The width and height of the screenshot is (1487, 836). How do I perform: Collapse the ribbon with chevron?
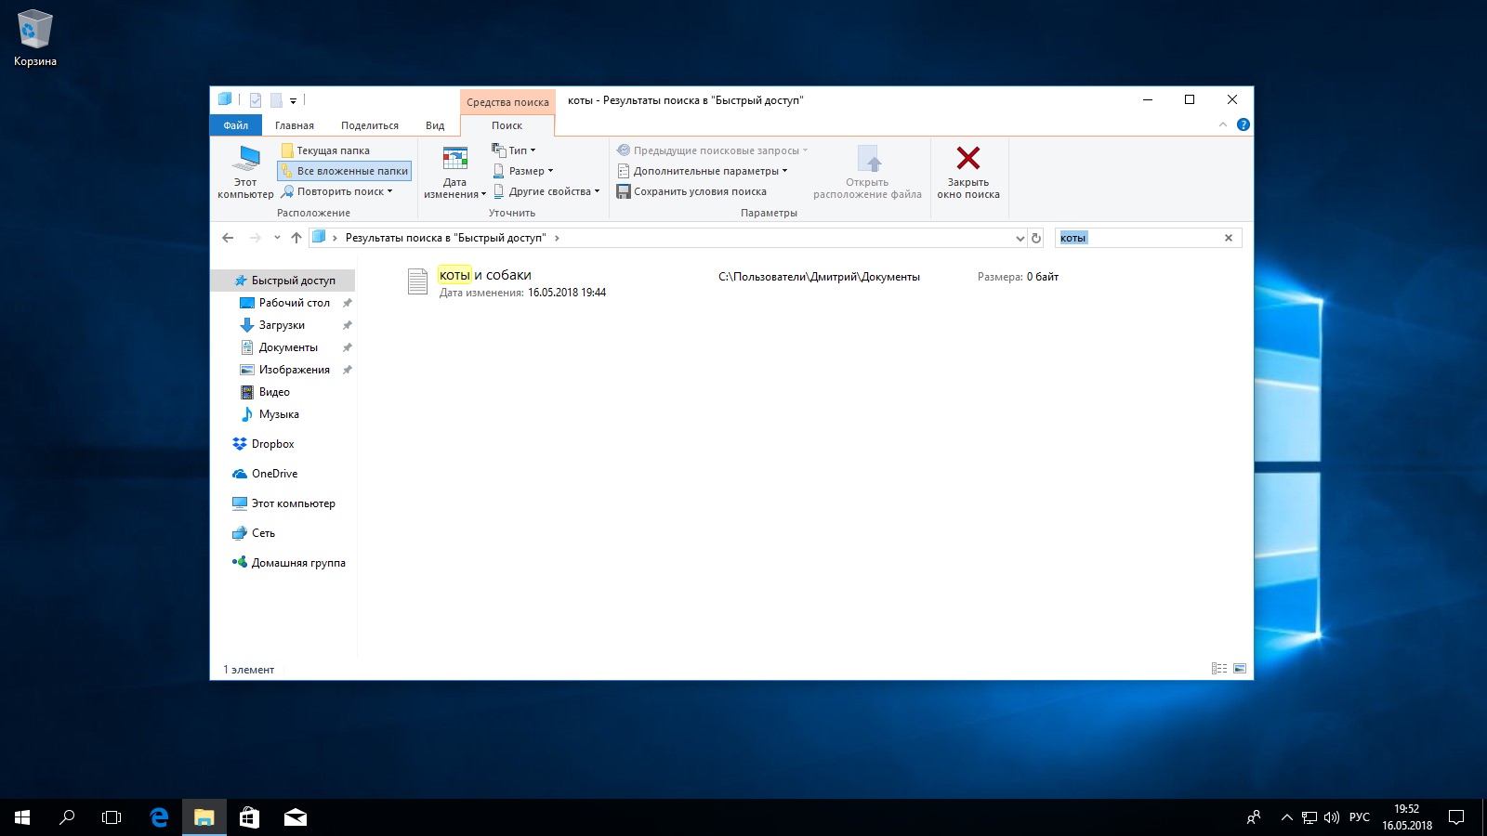pyautogui.click(x=1223, y=124)
